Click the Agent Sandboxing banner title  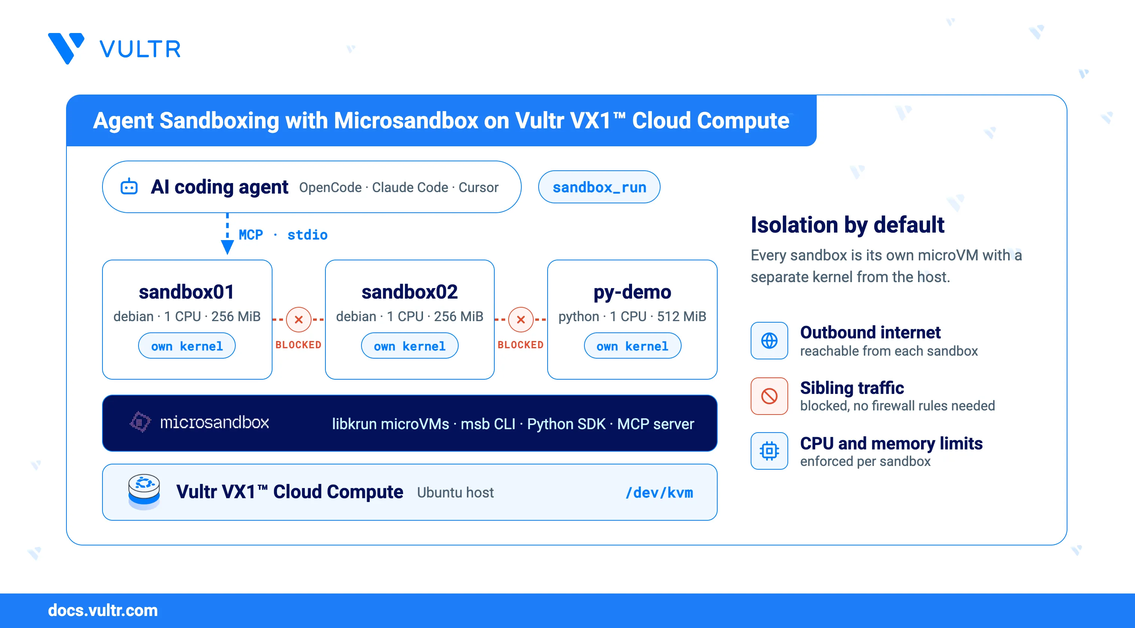click(x=441, y=121)
